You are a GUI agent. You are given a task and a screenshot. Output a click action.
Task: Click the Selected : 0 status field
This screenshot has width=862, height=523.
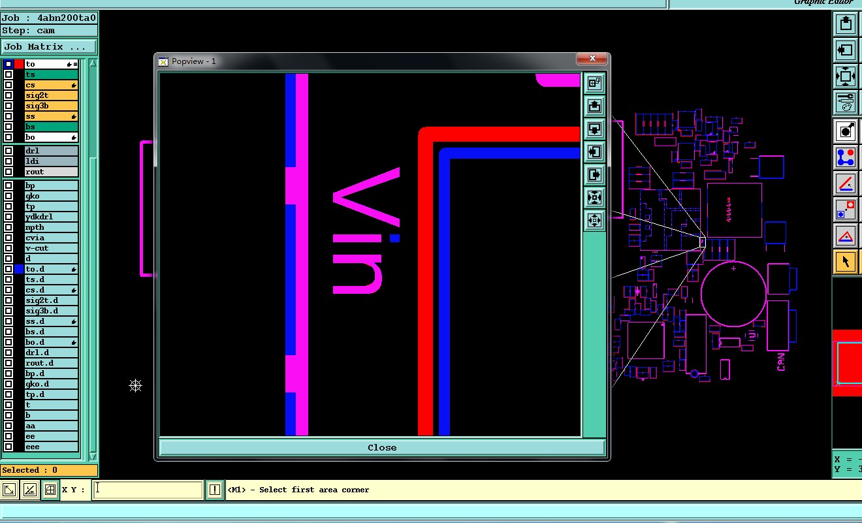click(x=49, y=470)
